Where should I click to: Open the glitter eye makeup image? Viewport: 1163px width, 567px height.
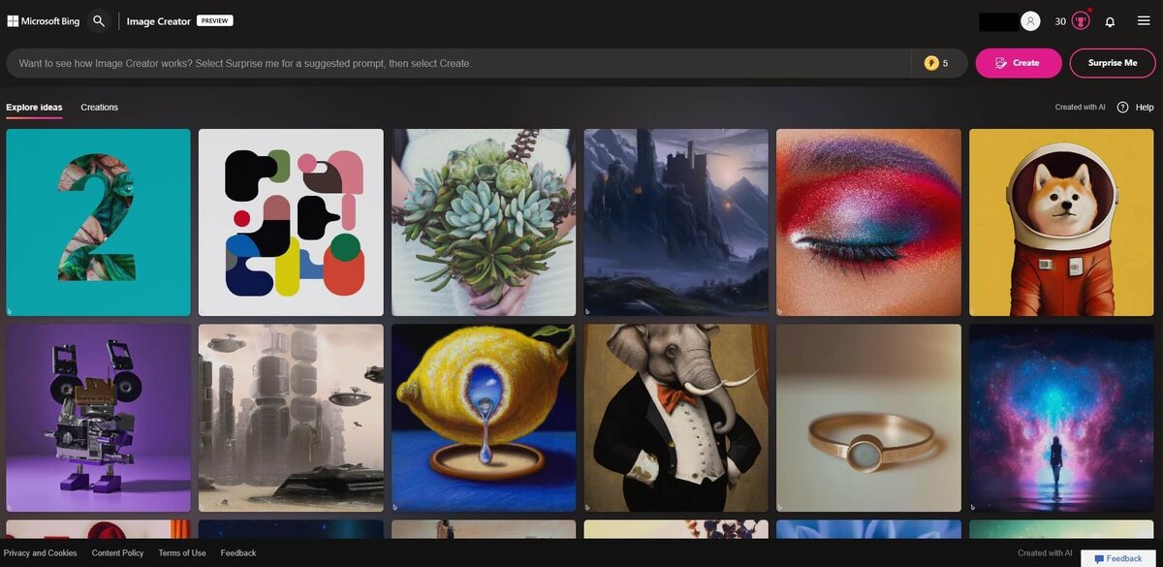[868, 222]
